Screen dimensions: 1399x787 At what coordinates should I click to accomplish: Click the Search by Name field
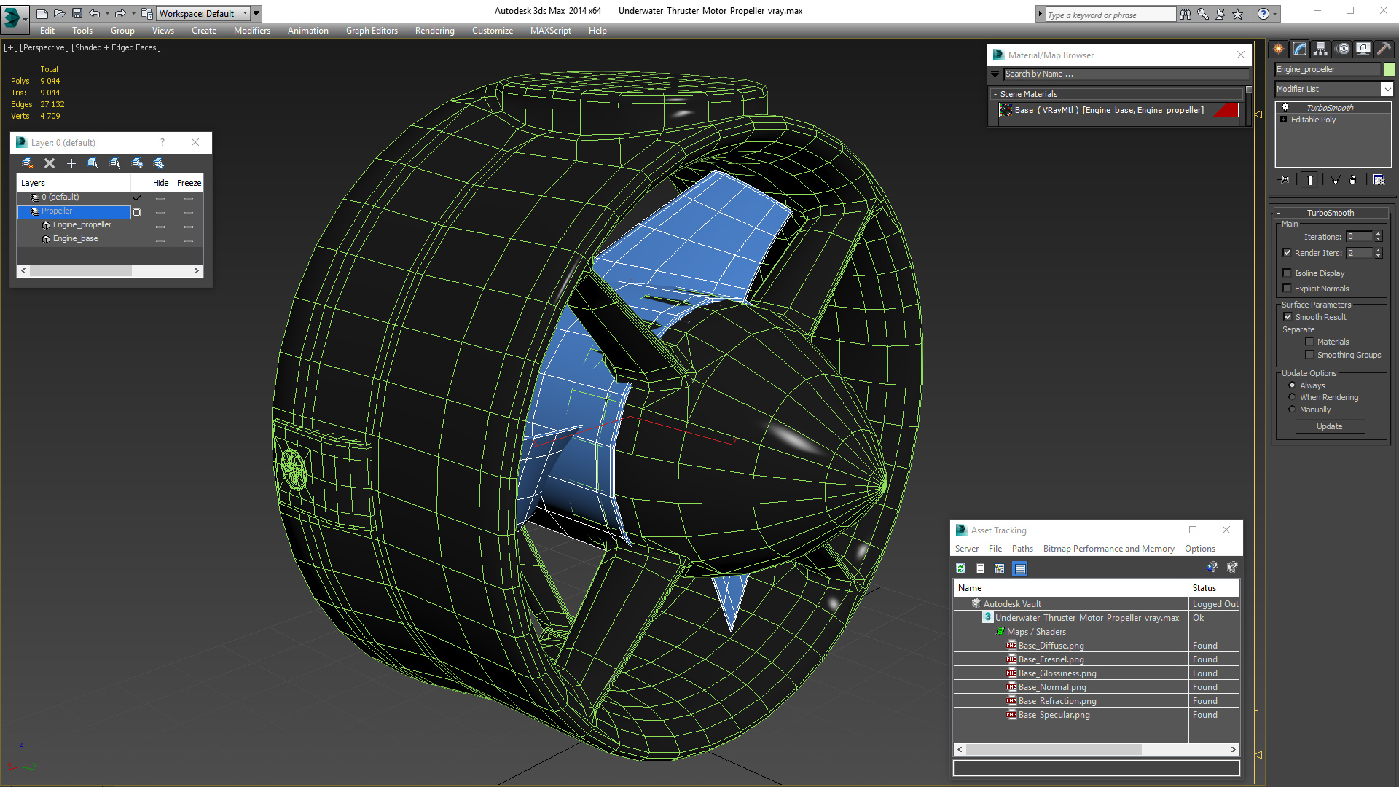[x=1125, y=74]
